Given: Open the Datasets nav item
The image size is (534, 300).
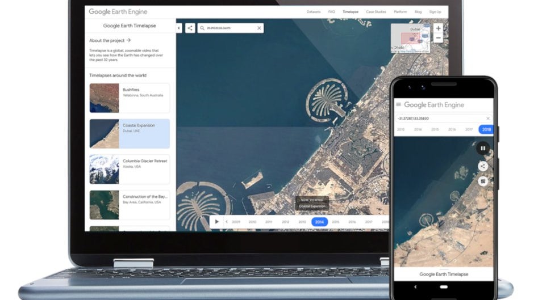Looking at the screenshot, I should point(314,11).
